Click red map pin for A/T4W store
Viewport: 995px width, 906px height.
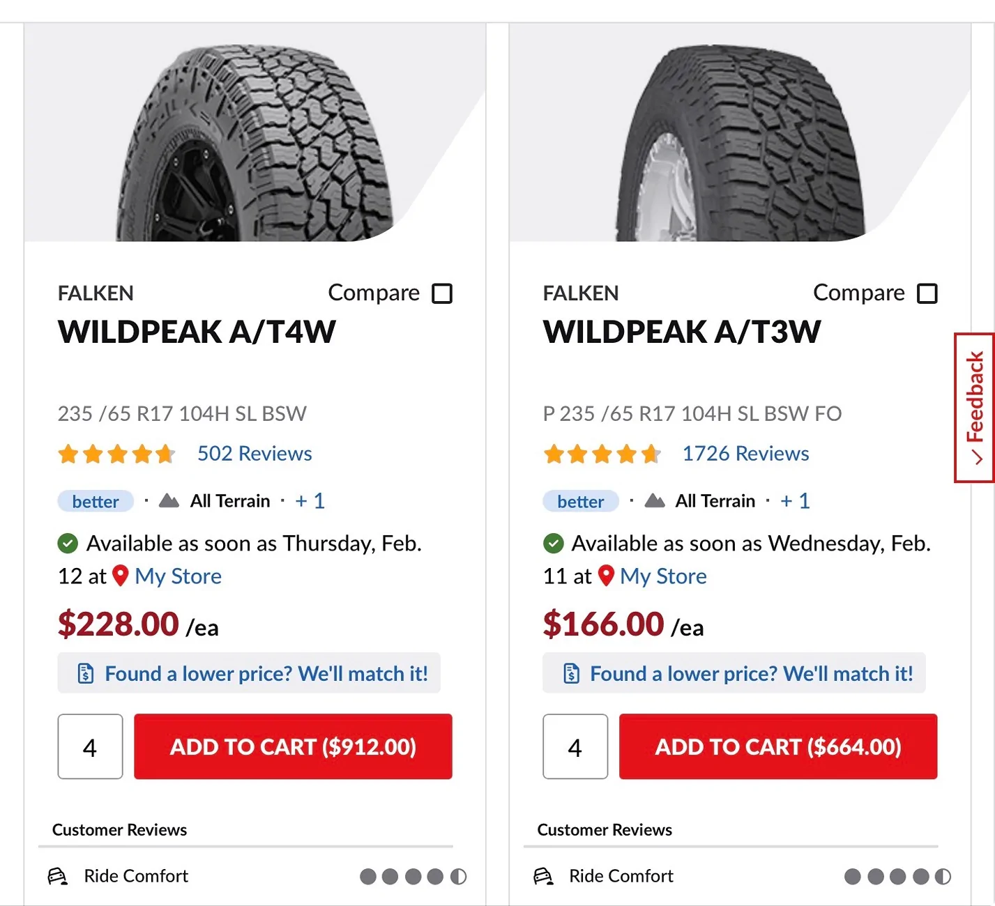tap(121, 576)
